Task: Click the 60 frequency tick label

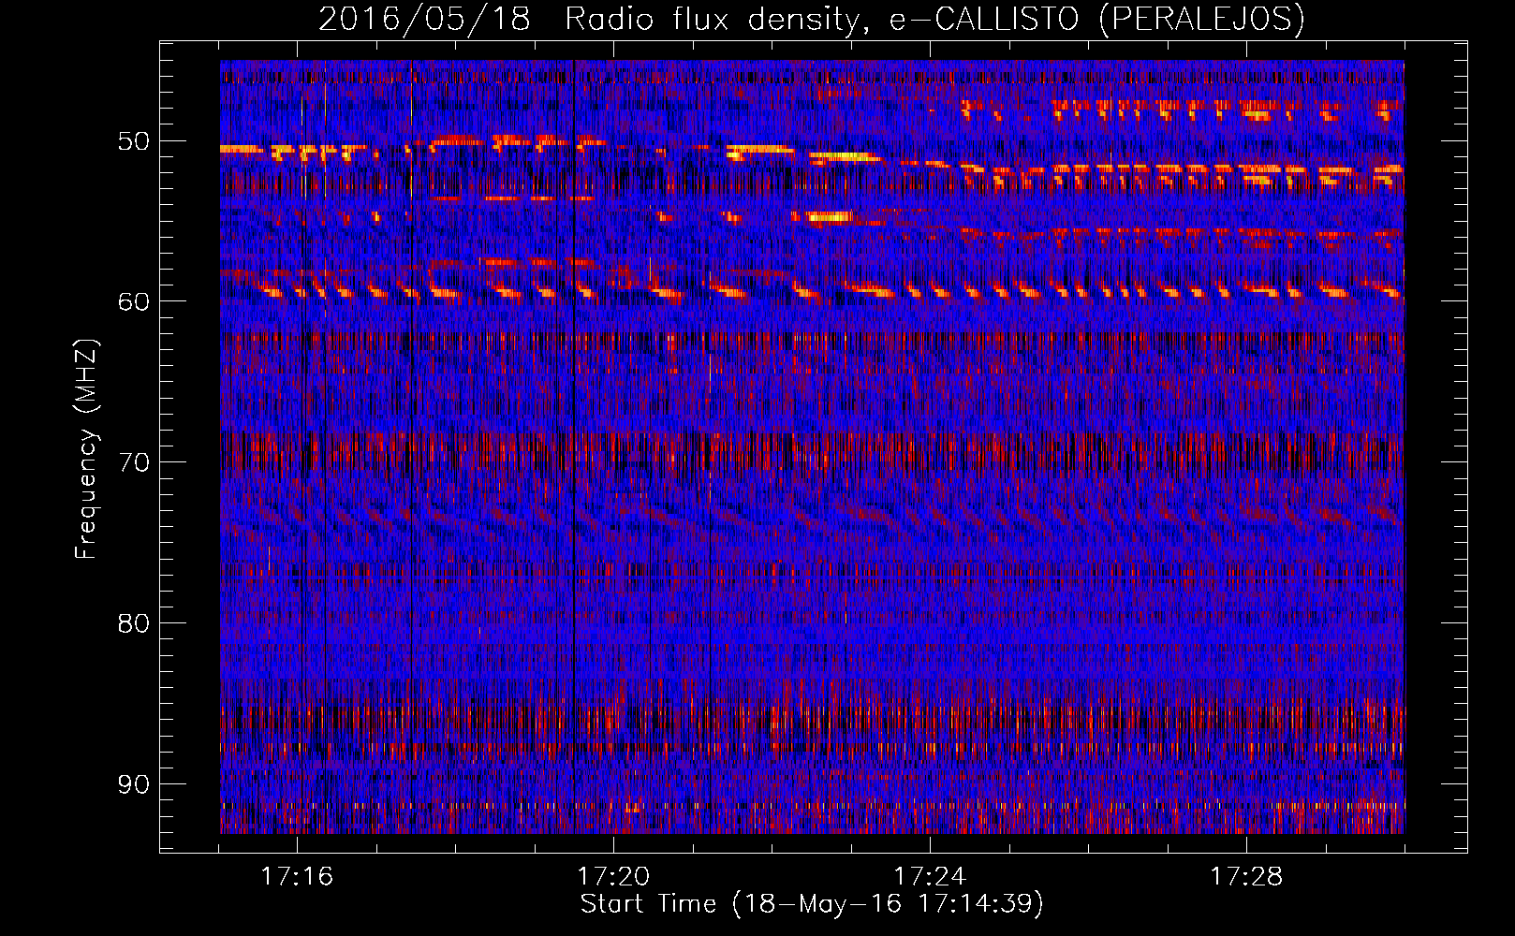Action: [x=134, y=301]
